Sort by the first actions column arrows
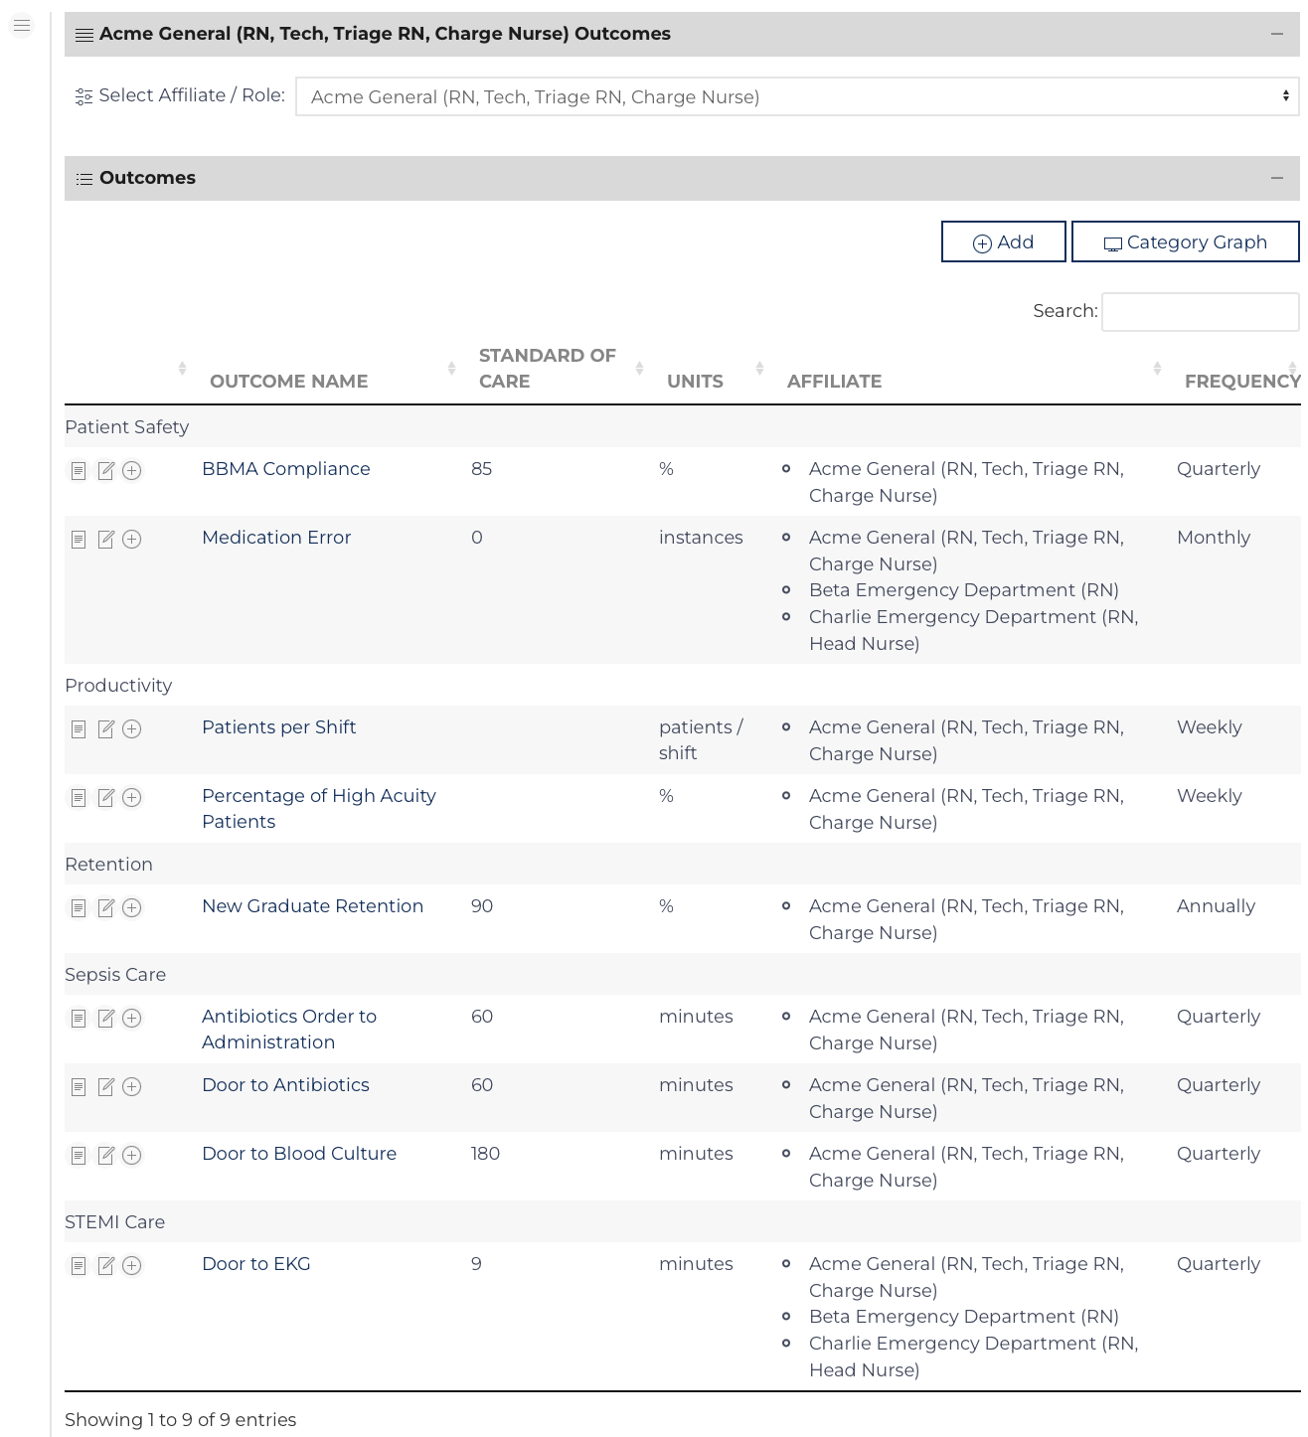Screen dimensions: 1308x1437 click(x=182, y=369)
